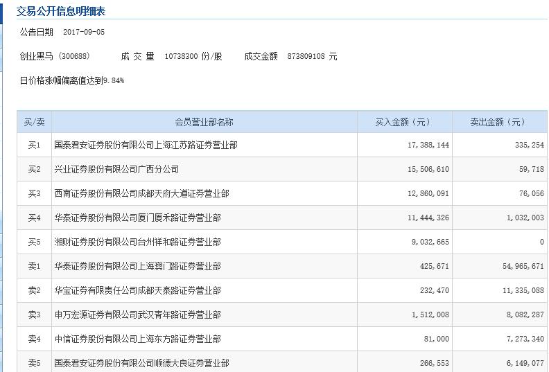The width and height of the screenshot is (549, 372).
Task: Select buy amount 81,000
Action: (x=437, y=339)
